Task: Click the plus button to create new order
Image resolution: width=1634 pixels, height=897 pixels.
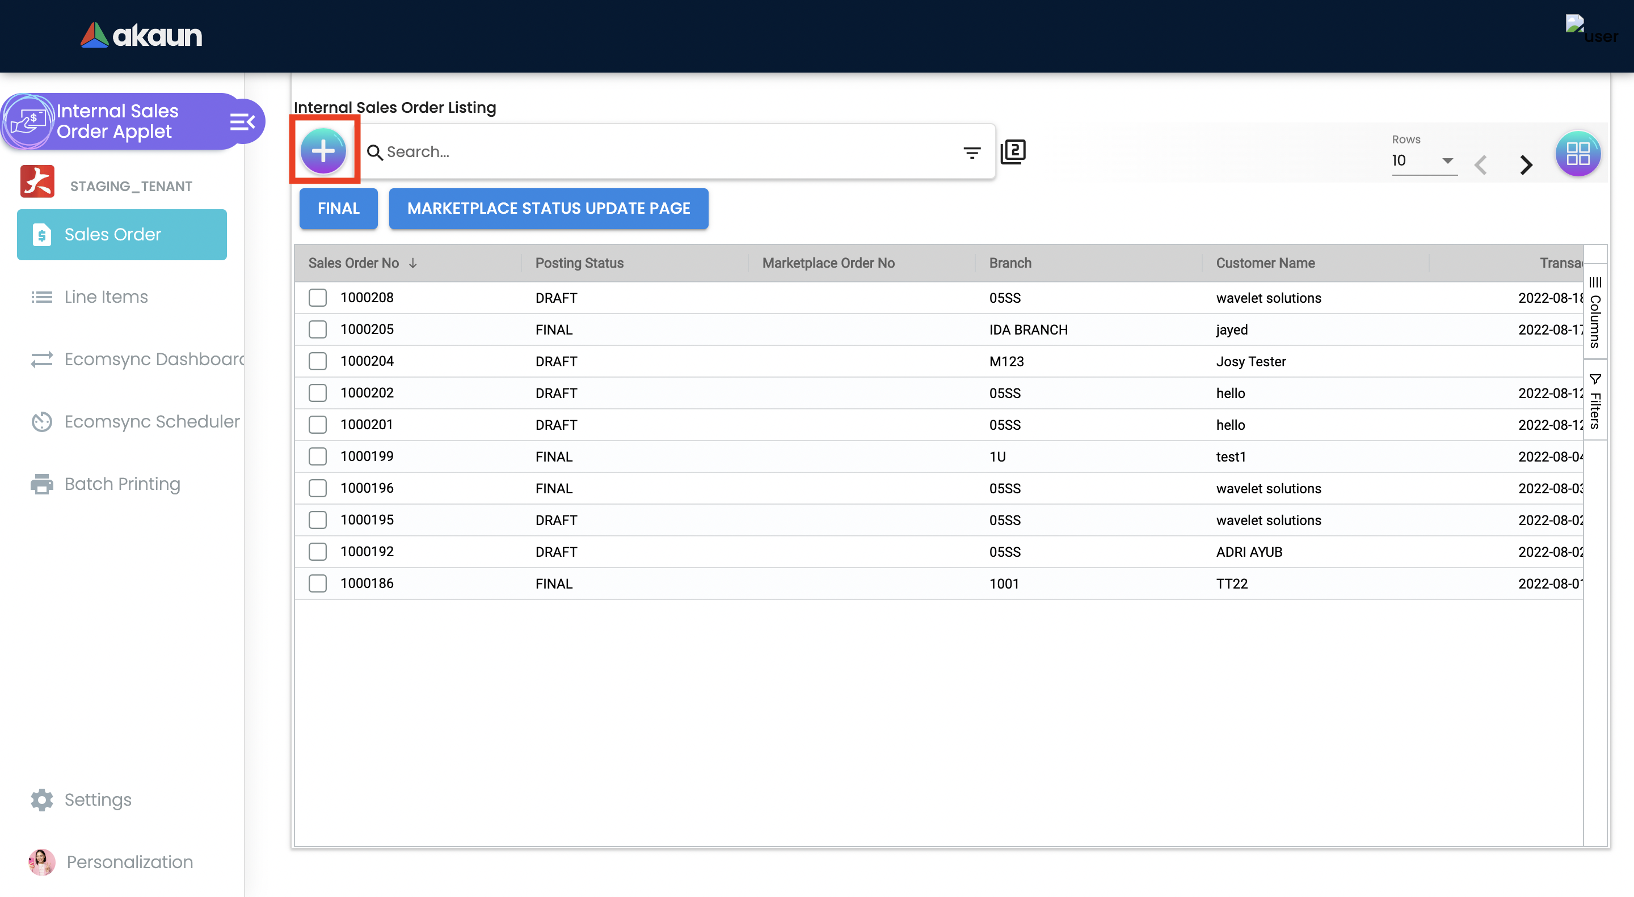Action: [x=323, y=151]
